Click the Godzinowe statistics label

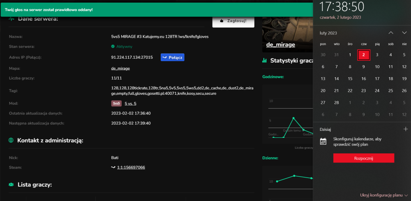[x=273, y=77]
